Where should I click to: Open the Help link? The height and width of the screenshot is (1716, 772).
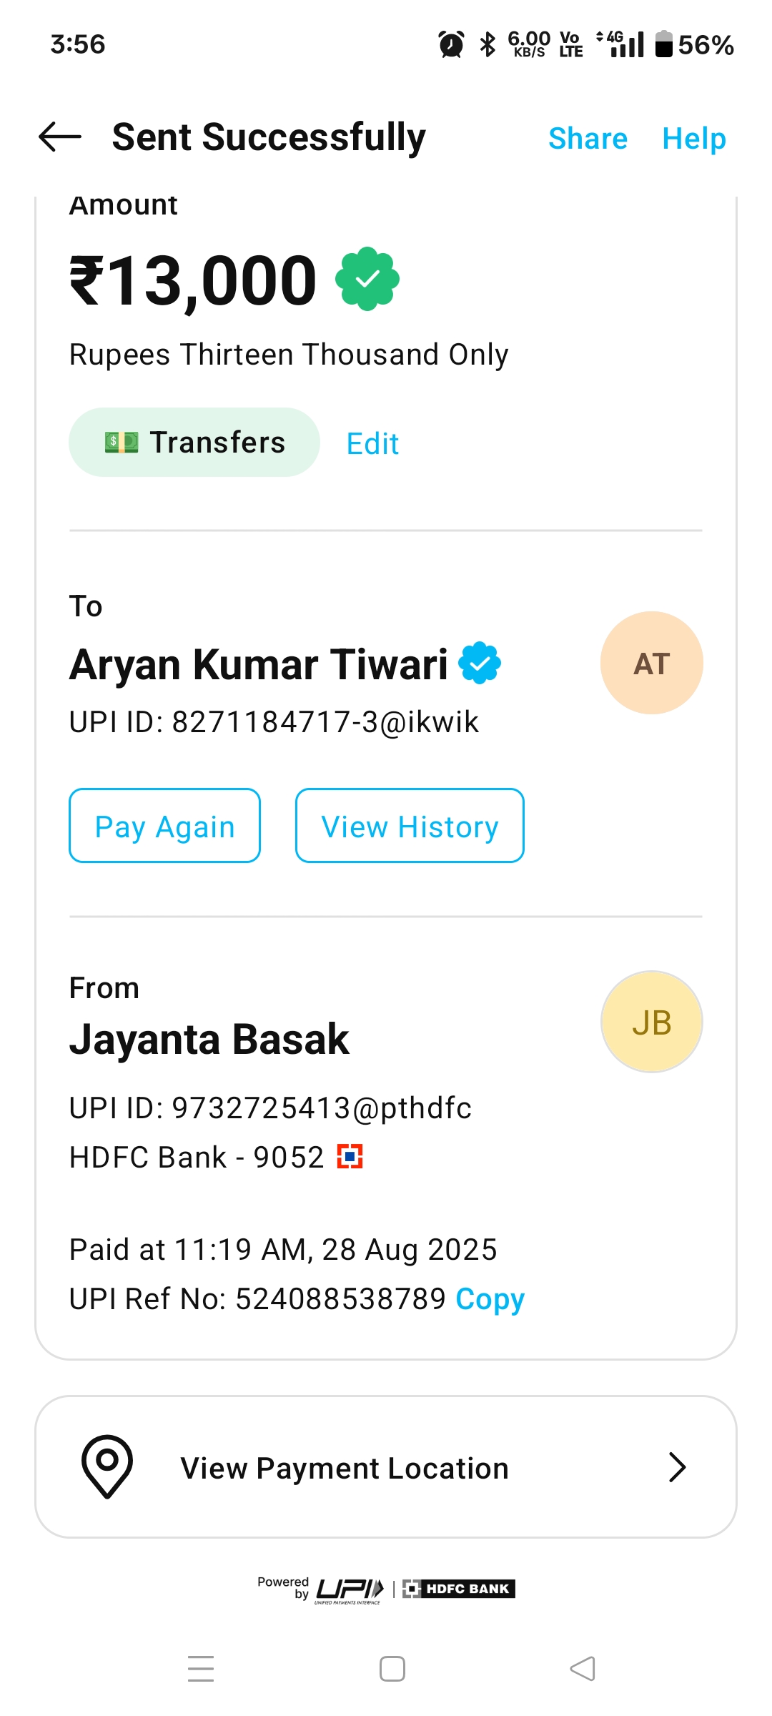693,138
